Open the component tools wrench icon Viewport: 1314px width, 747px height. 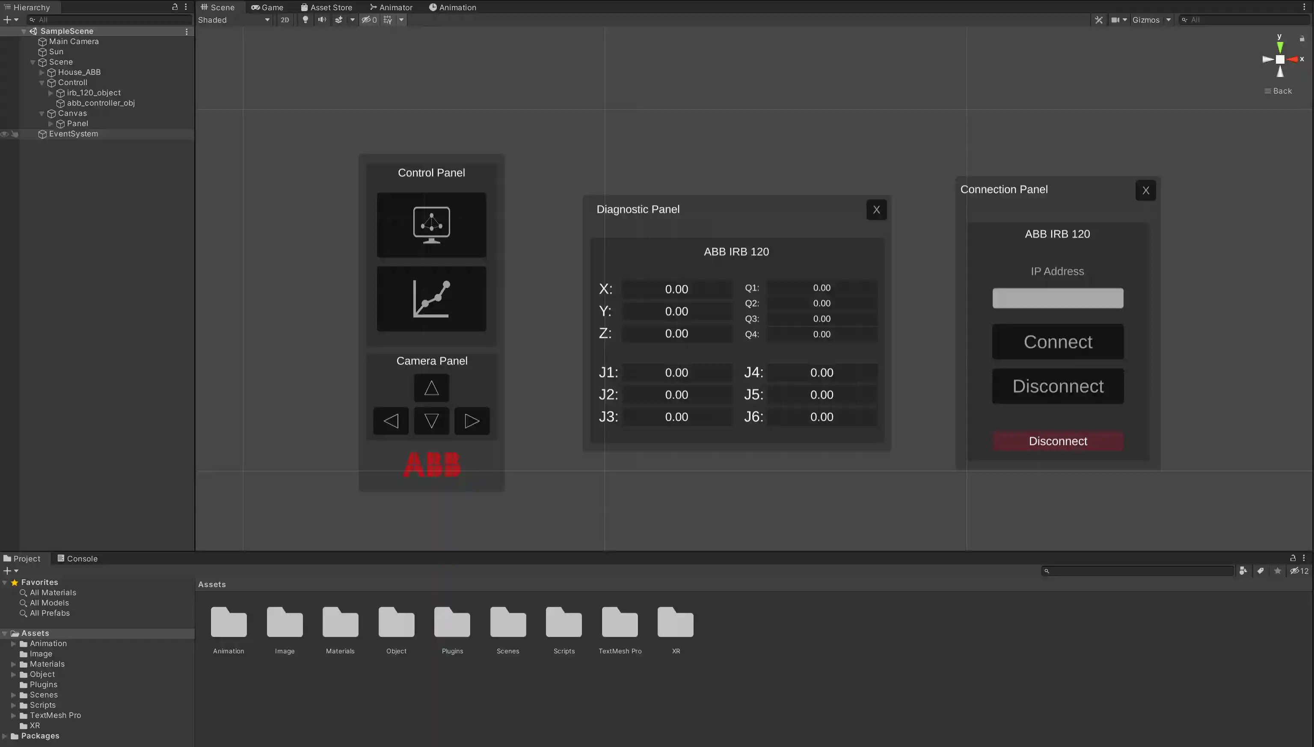pos(1098,20)
